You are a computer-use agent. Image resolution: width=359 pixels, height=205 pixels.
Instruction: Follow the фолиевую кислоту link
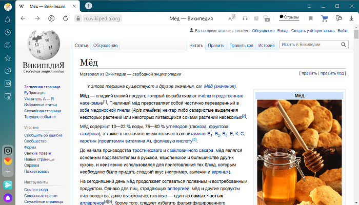coord(173,141)
